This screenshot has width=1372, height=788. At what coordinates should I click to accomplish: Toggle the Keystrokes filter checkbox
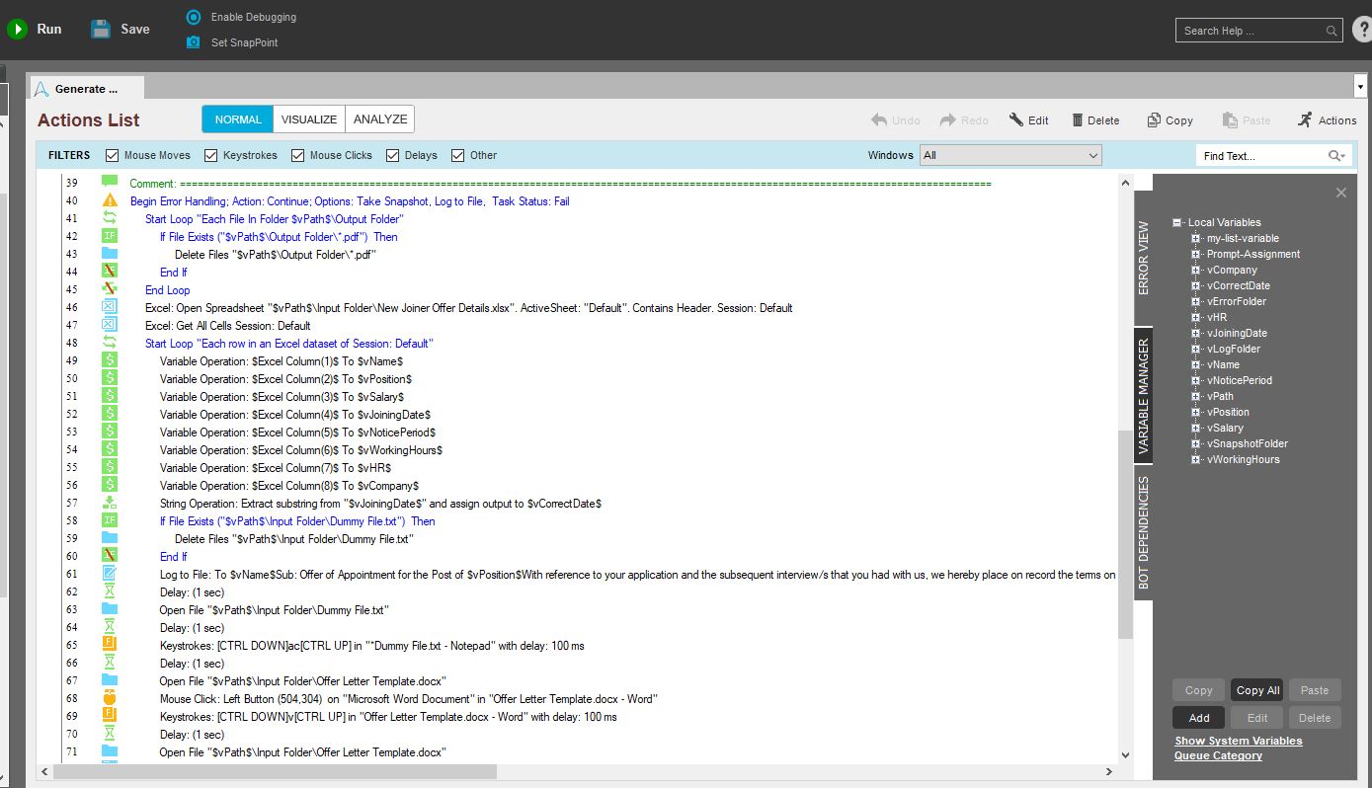[x=211, y=155]
